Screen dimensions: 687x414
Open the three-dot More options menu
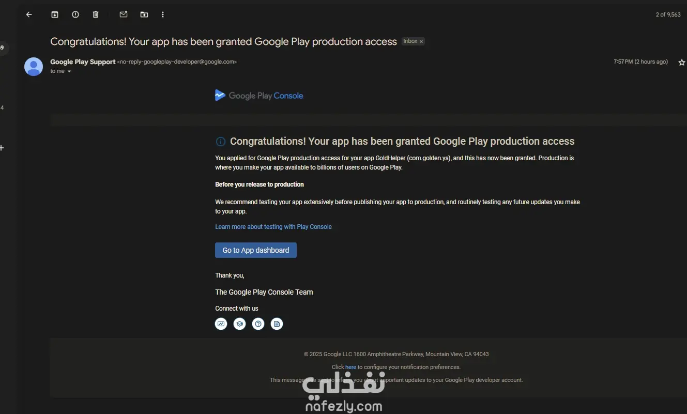(x=163, y=14)
